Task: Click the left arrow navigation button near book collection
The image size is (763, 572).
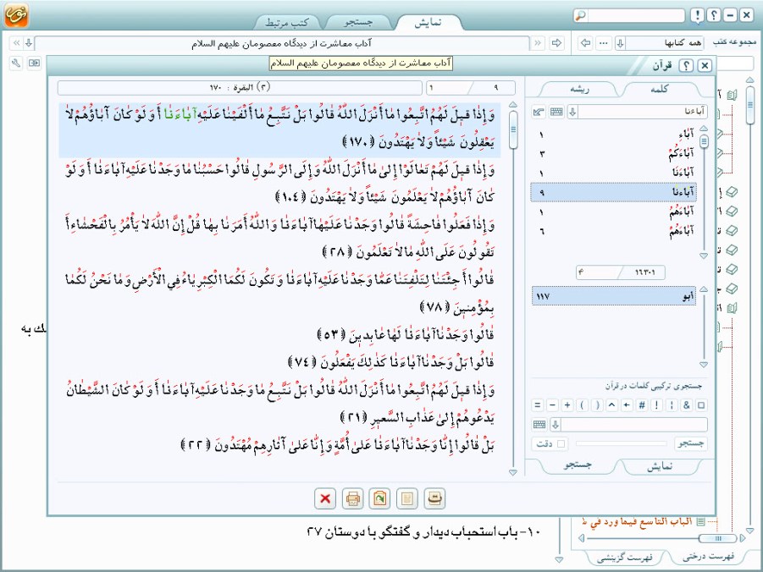Action: click(x=586, y=43)
